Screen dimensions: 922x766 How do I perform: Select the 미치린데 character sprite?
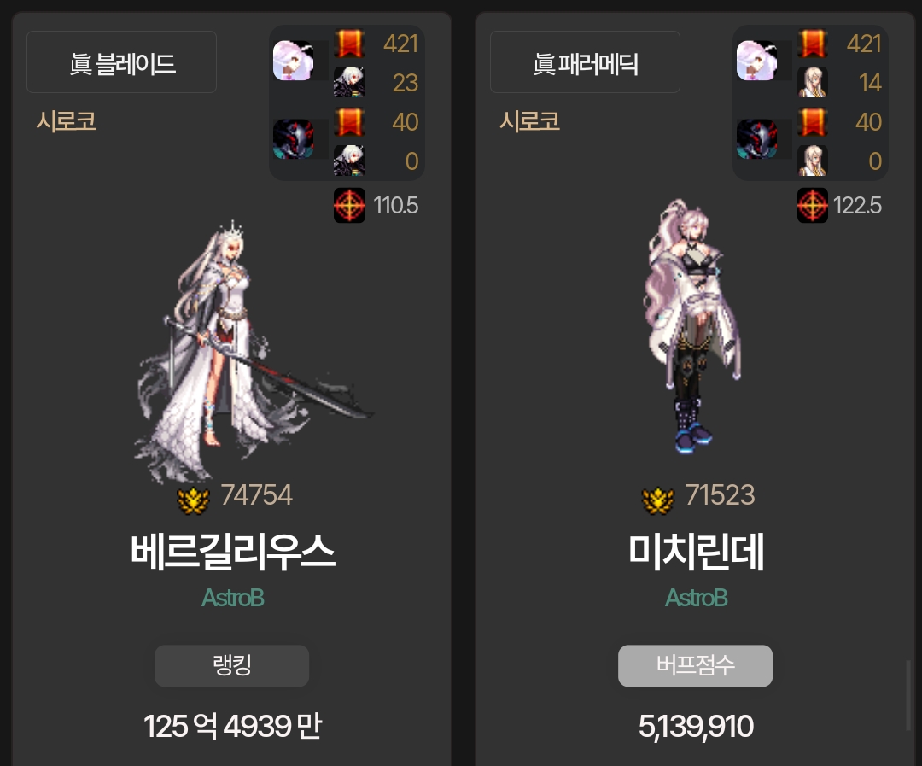[692, 326]
